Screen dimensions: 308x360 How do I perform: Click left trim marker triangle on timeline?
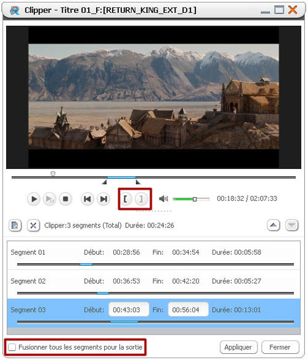pyautogui.click(x=105, y=182)
